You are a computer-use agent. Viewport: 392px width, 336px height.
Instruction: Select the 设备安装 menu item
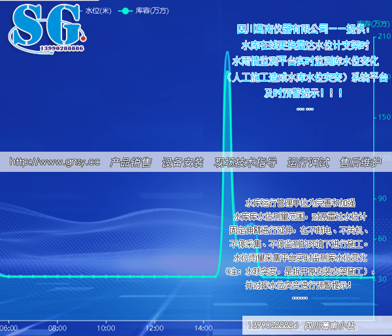(183, 162)
